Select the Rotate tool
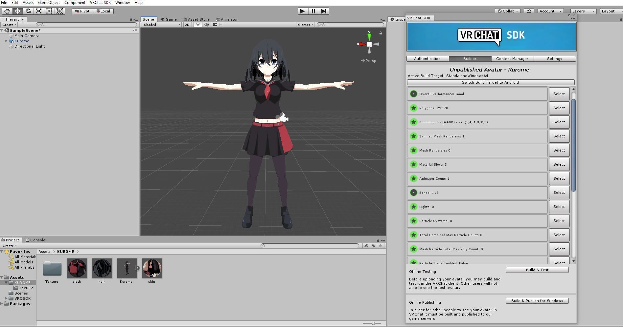The height and width of the screenshot is (327, 623). (x=28, y=11)
